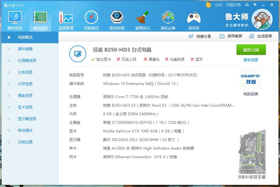
Task: Click the 技嘉 B250-HD3-CF motherboard value
Action: pos(169,105)
